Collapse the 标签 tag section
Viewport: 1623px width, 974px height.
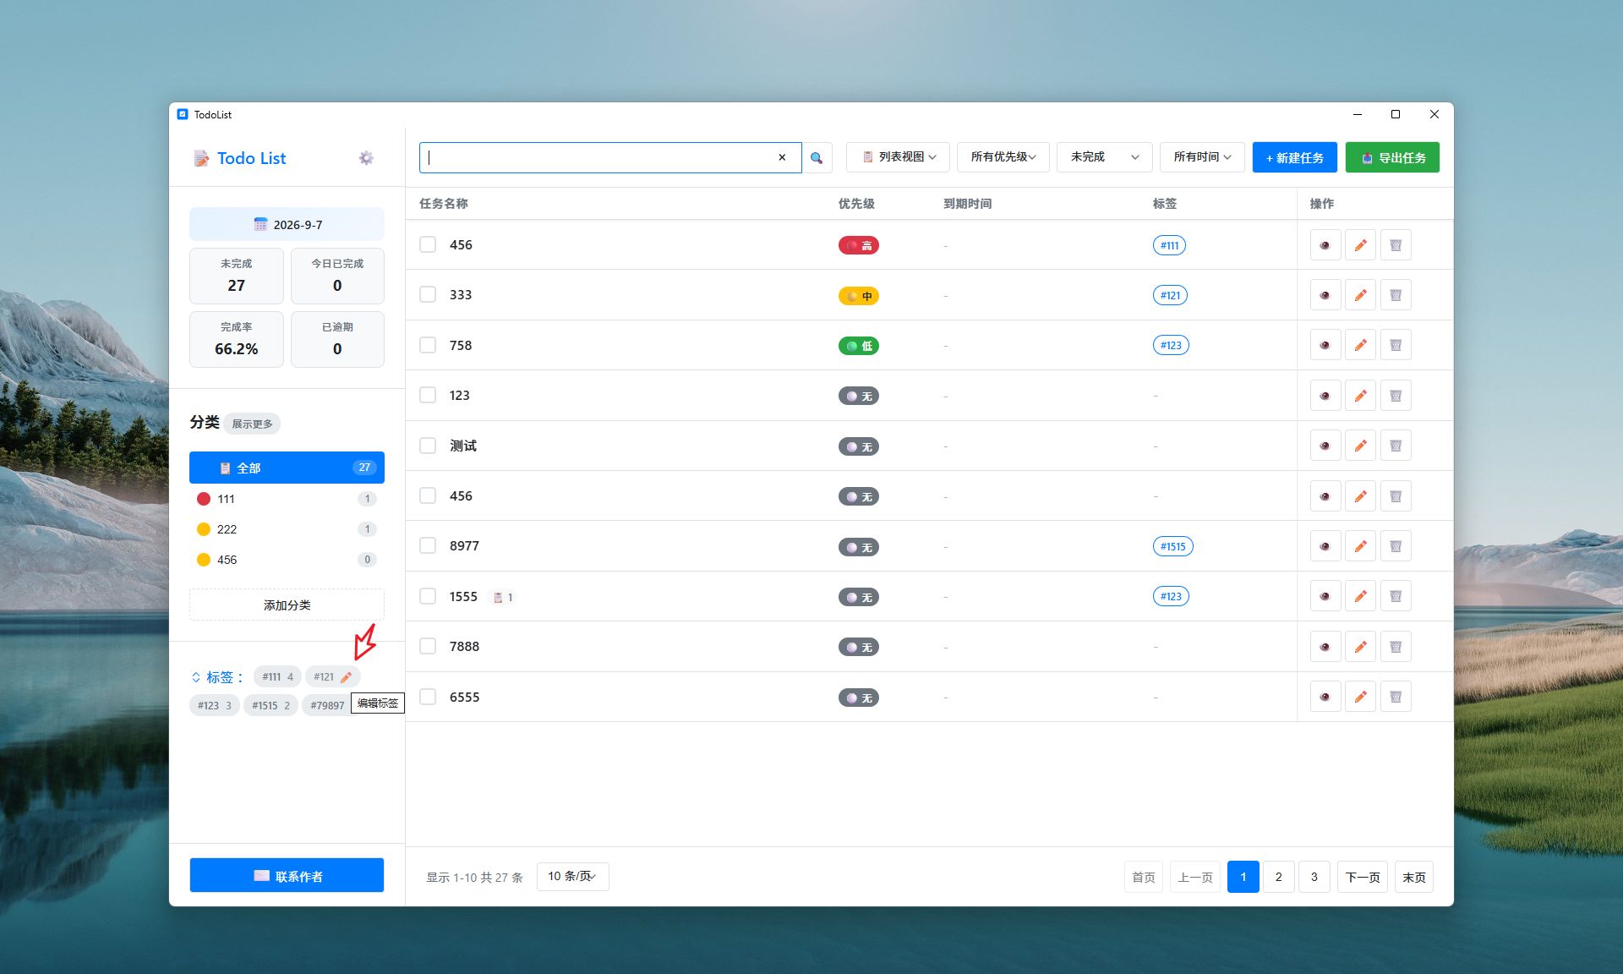pyautogui.click(x=196, y=677)
